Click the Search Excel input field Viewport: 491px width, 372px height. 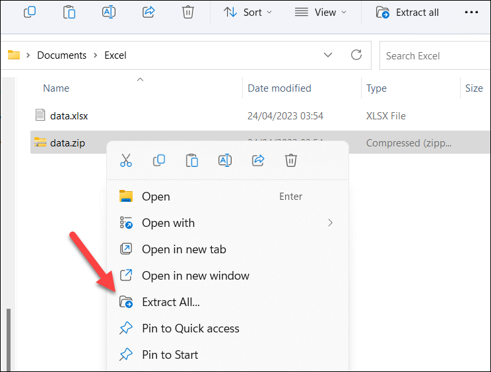[436, 55]
